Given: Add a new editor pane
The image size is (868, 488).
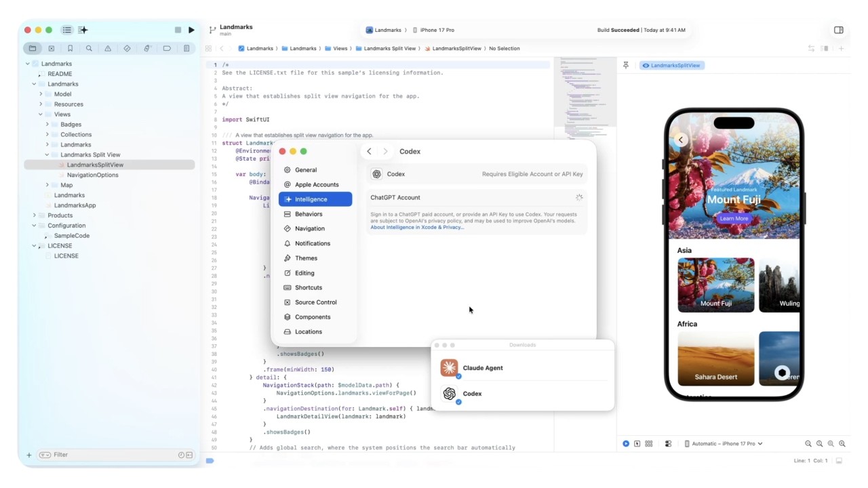Looking at the screenshot, I should click(x=841, y=49).
